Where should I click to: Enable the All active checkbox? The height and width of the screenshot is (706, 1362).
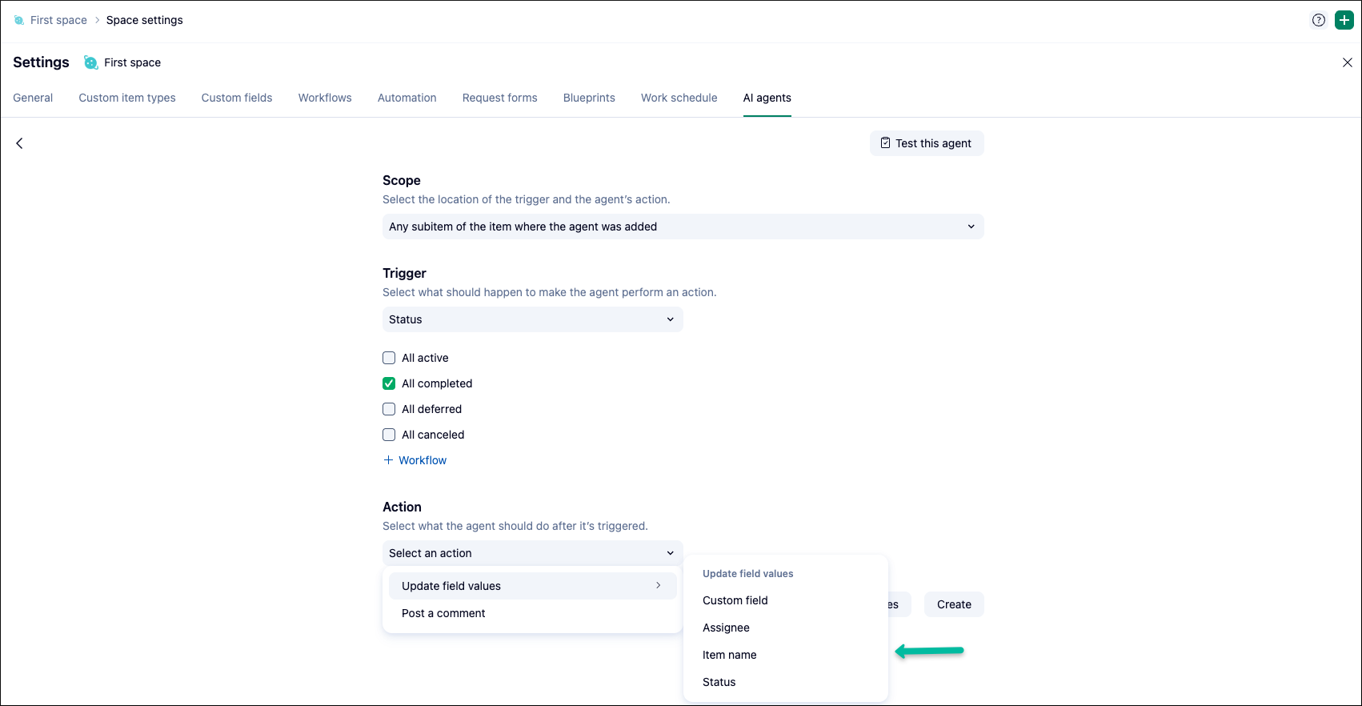point(389,358)
